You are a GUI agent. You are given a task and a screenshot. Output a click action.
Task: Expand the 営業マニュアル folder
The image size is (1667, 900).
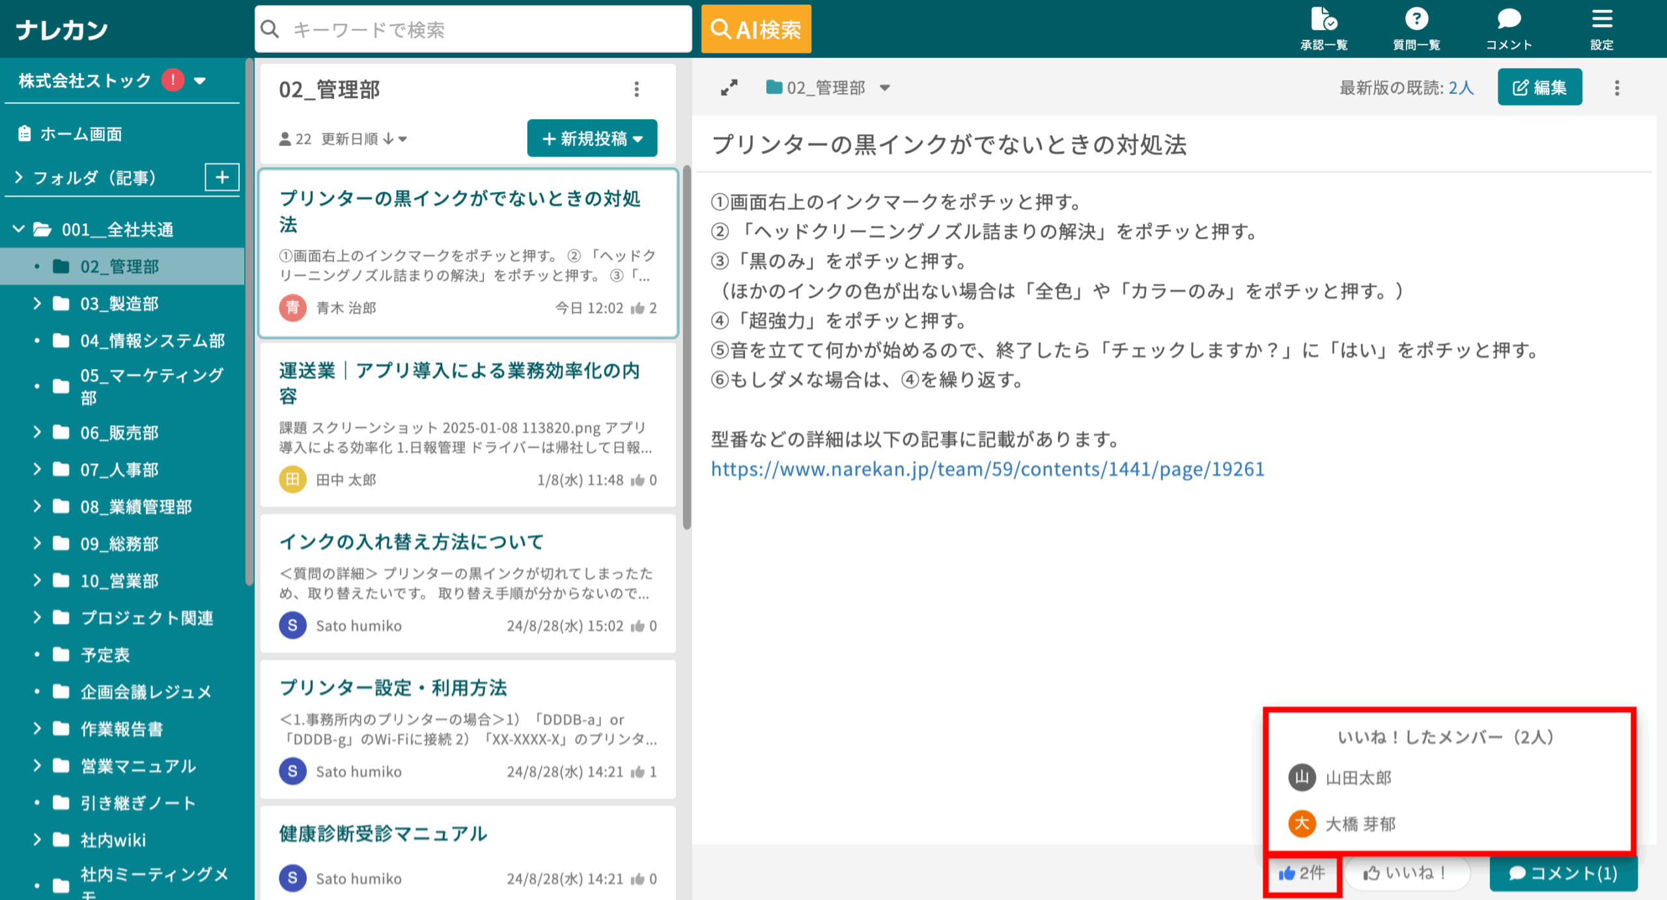point(37,765)
